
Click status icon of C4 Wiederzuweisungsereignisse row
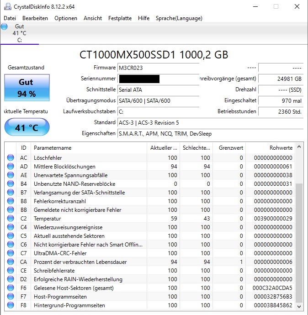[x=11, y=227]
